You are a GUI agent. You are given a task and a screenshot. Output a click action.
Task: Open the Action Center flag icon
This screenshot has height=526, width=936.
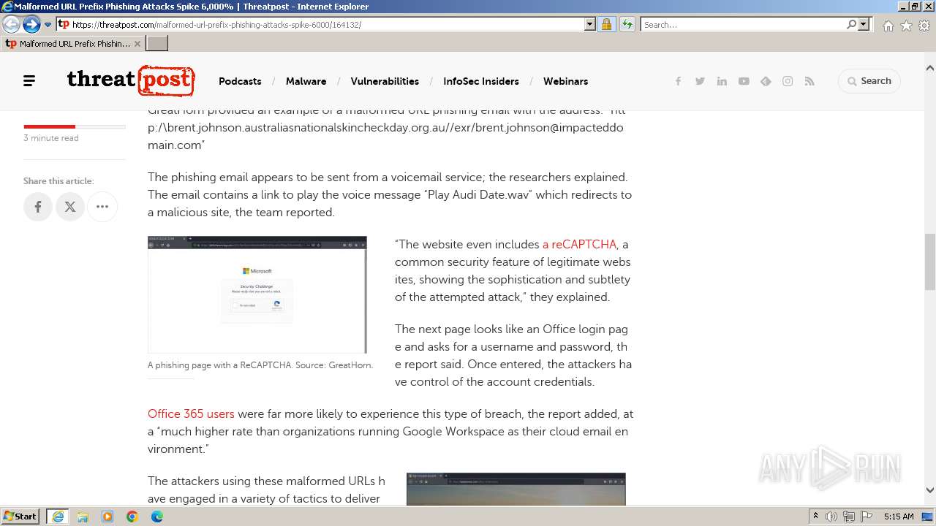pos(865,517)
